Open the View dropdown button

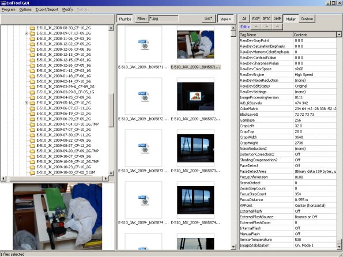tap(225, 19)
